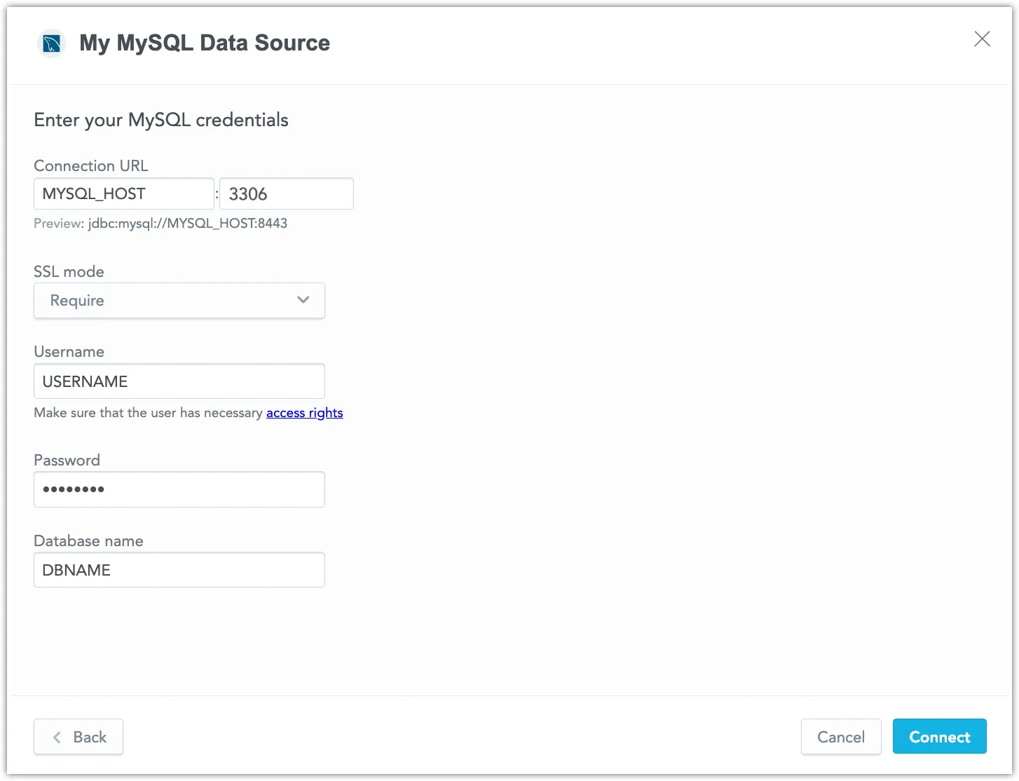
Task: Change SSL mode from Require
Action: pos(179,300)
